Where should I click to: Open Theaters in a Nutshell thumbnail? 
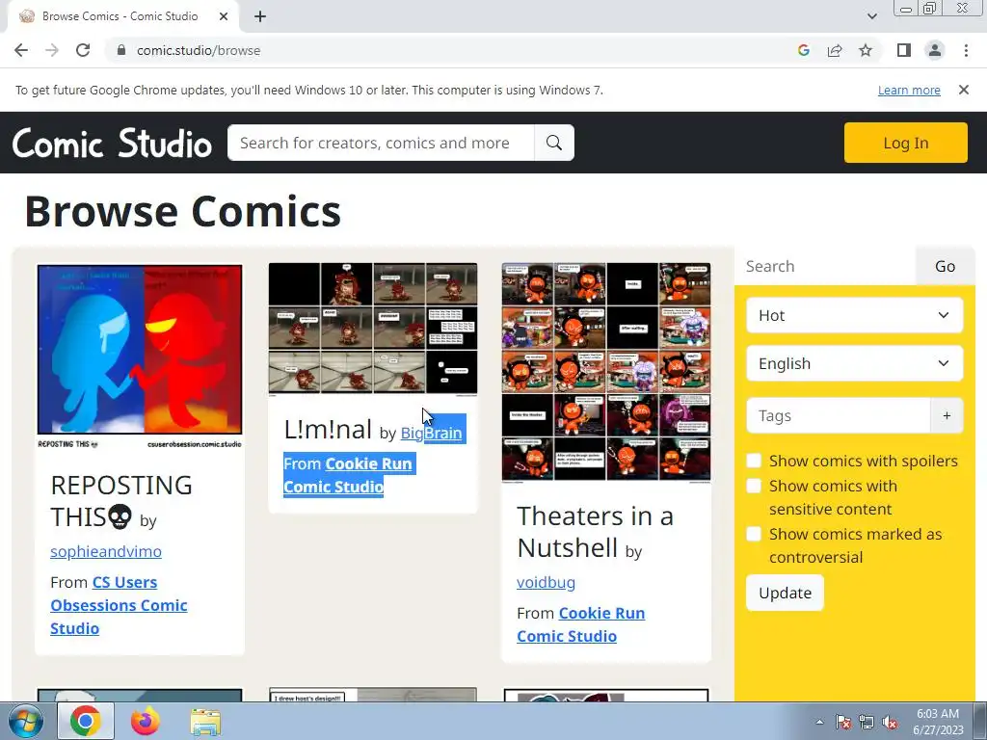click(x=606, y=373)
